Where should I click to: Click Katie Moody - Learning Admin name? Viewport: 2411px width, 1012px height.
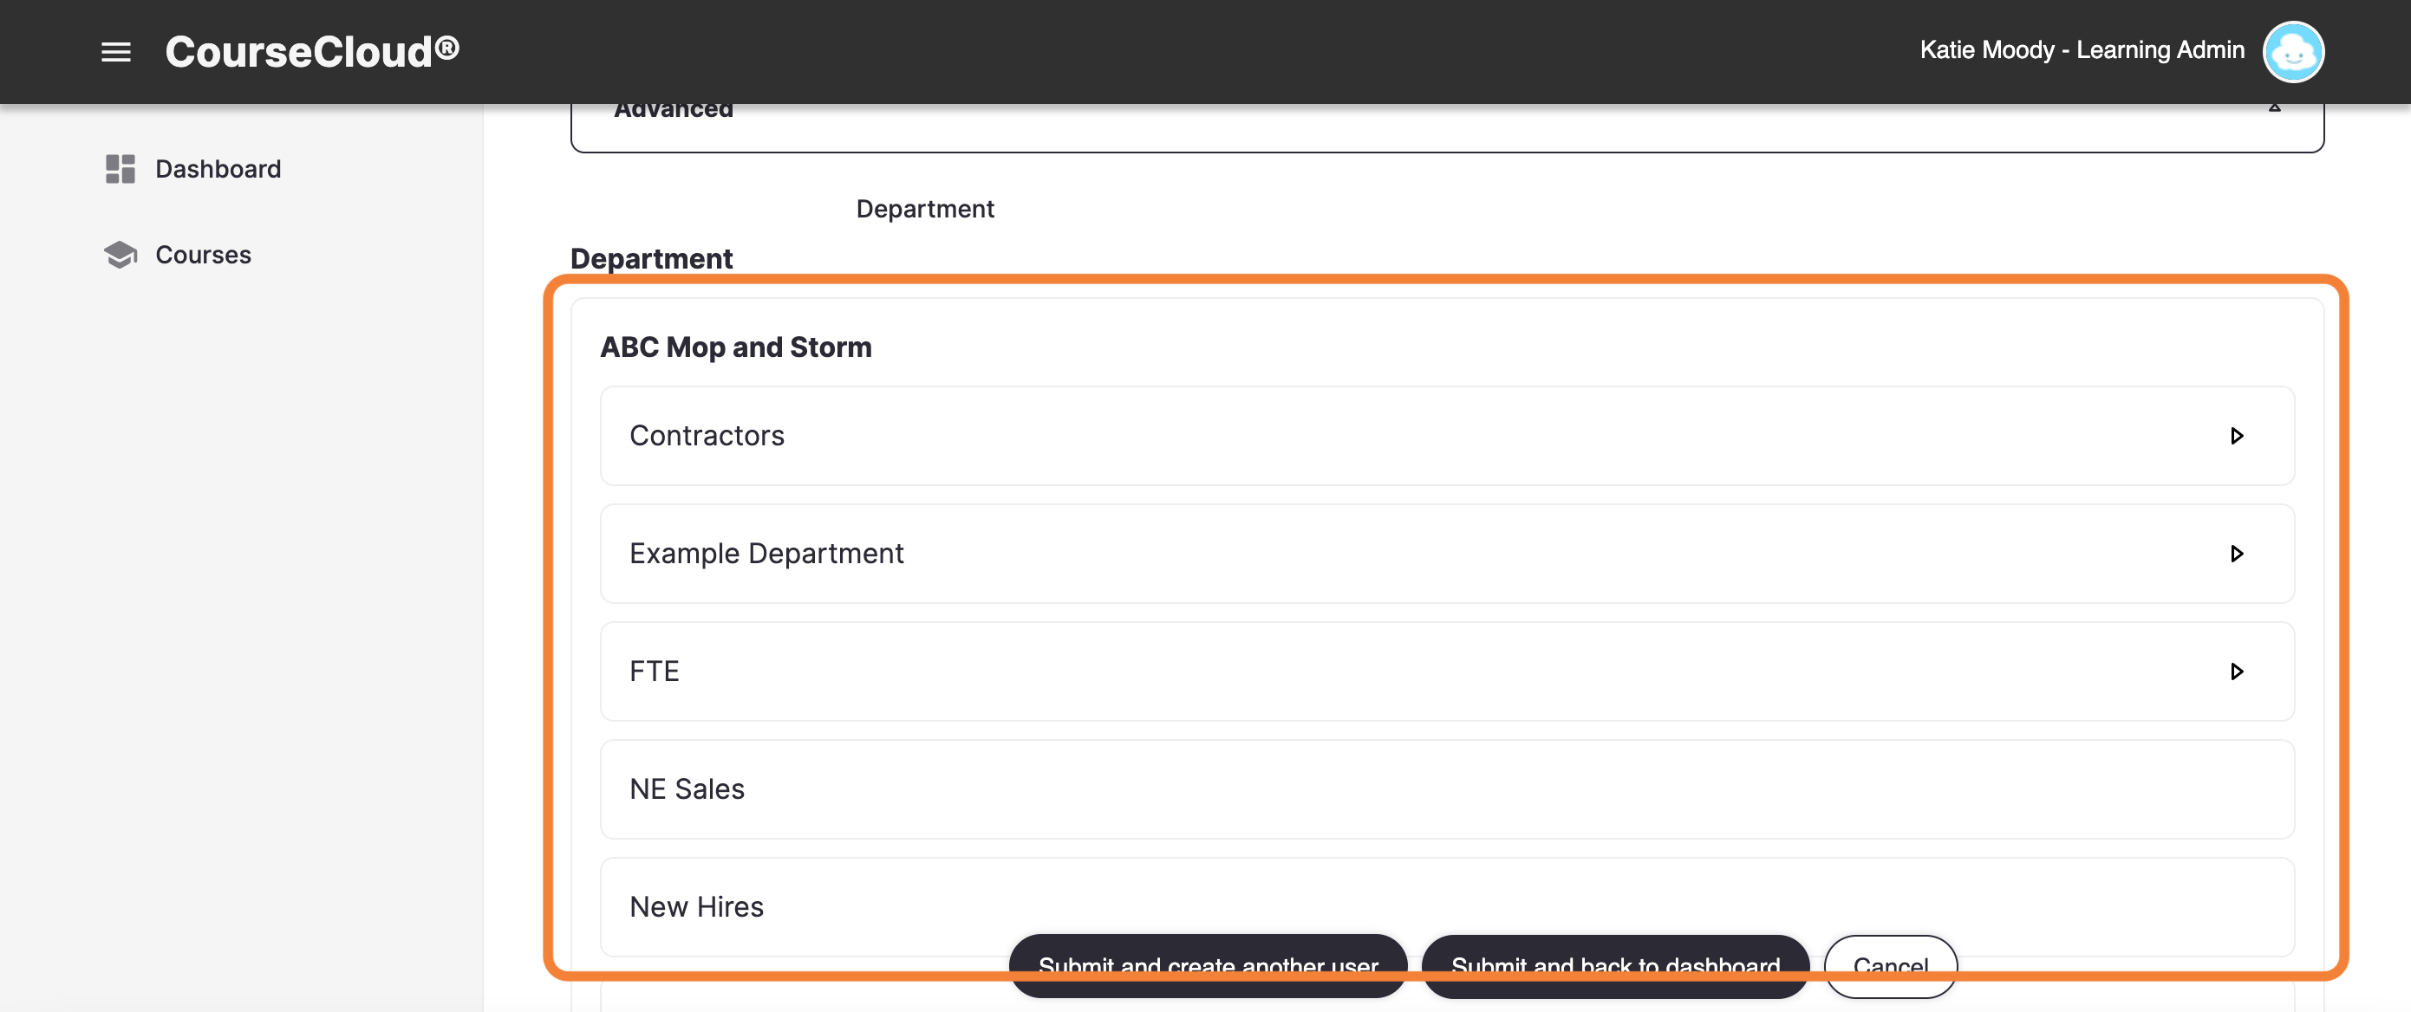pyautogui.click(x=2082, y=50)
